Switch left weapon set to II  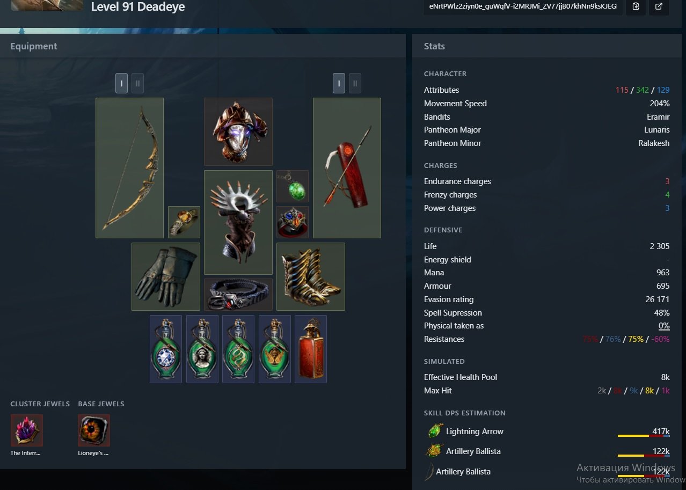click(137, 83)
